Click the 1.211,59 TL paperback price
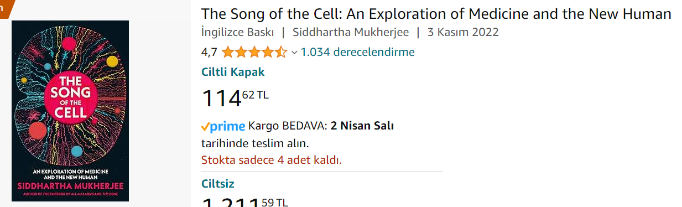Image resolution: width=682 pixels, height=207 pixels. tap(245, 201)
